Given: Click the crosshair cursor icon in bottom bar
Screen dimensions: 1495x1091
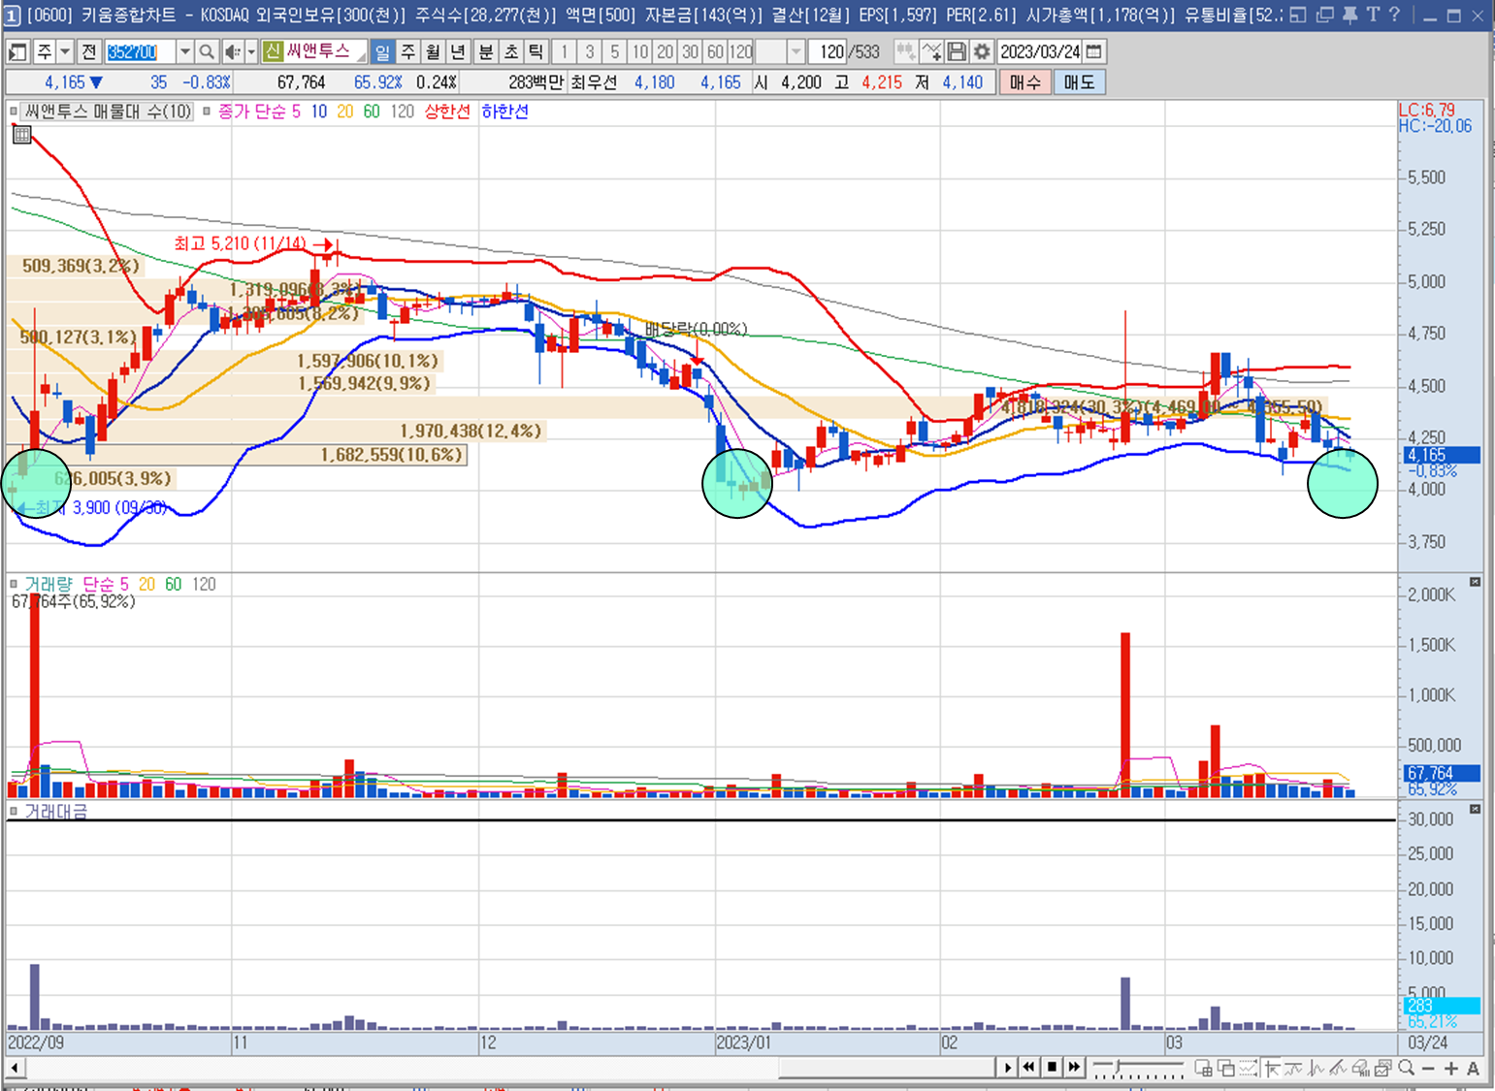Looking at the screenshot, I should click(1272, 1068).
